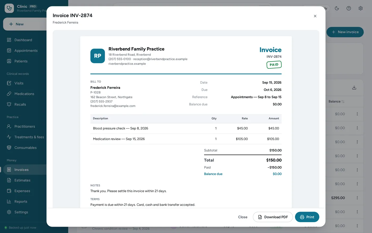Open the top-right help question mark icon
The width and height of the screenshot is (372, 233).
[349, 8]
